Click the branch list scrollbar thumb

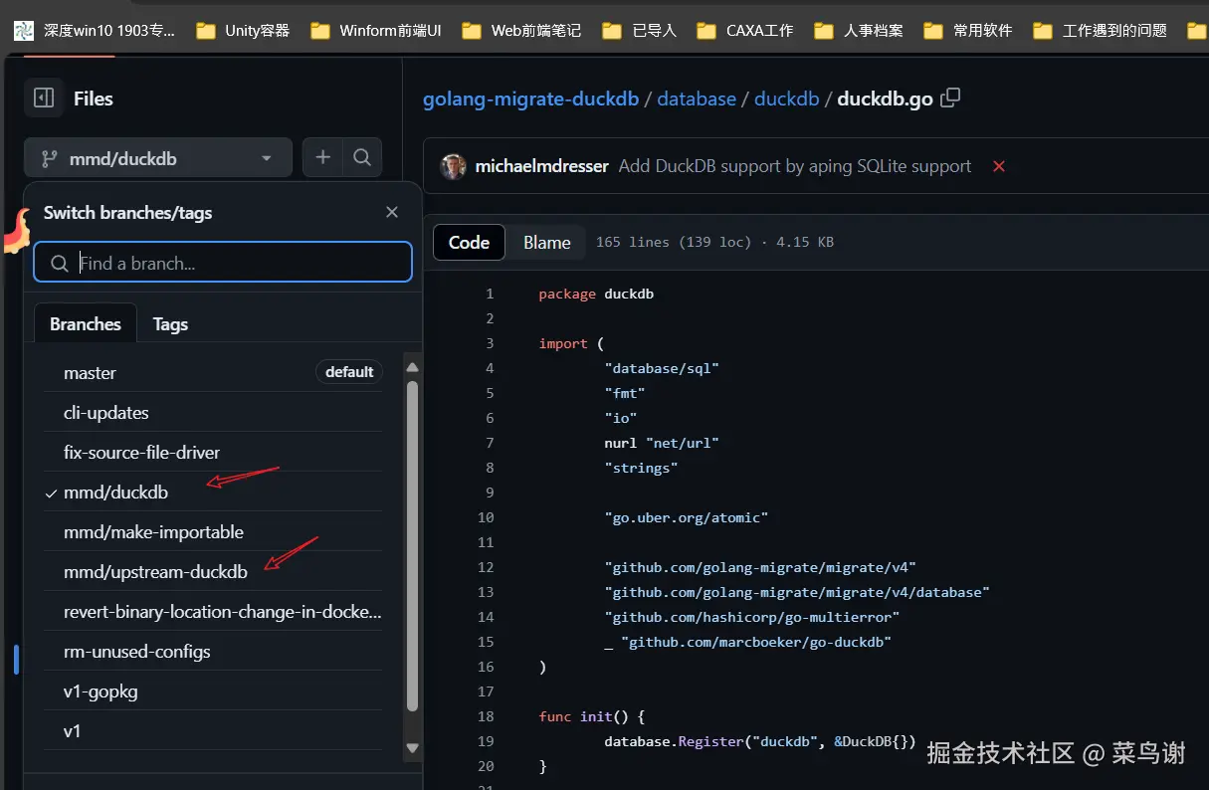click(x=412, y=545)
